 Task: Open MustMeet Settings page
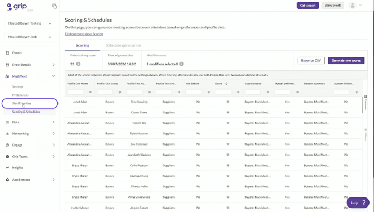tap(18, 87)
